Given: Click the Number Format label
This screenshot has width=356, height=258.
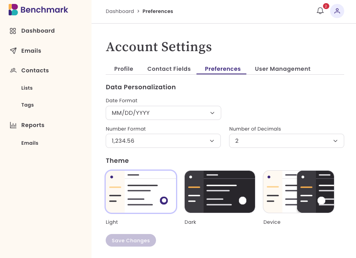Looking at the screenshot, I should point(126,129).
